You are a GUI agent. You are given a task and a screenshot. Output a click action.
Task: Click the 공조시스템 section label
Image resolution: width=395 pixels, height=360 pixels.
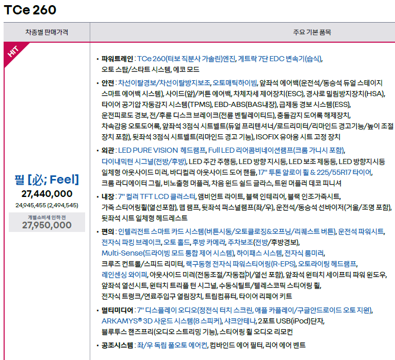pyautogui.click(x=117, y=345)
